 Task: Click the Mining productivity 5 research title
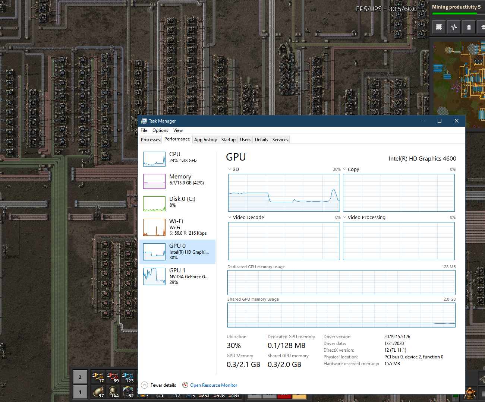click(456, 7)
